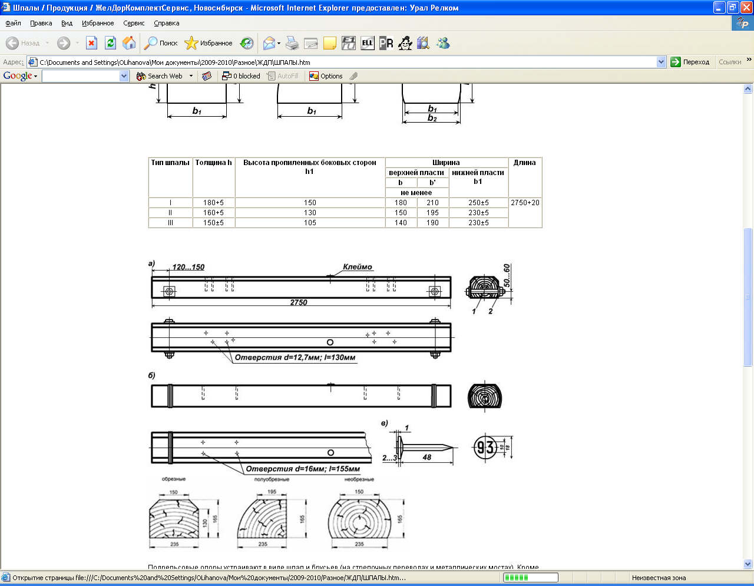Click the 'Клеймо' diagram label
This screenshot has height=586, width=754.
click(358, 267)
